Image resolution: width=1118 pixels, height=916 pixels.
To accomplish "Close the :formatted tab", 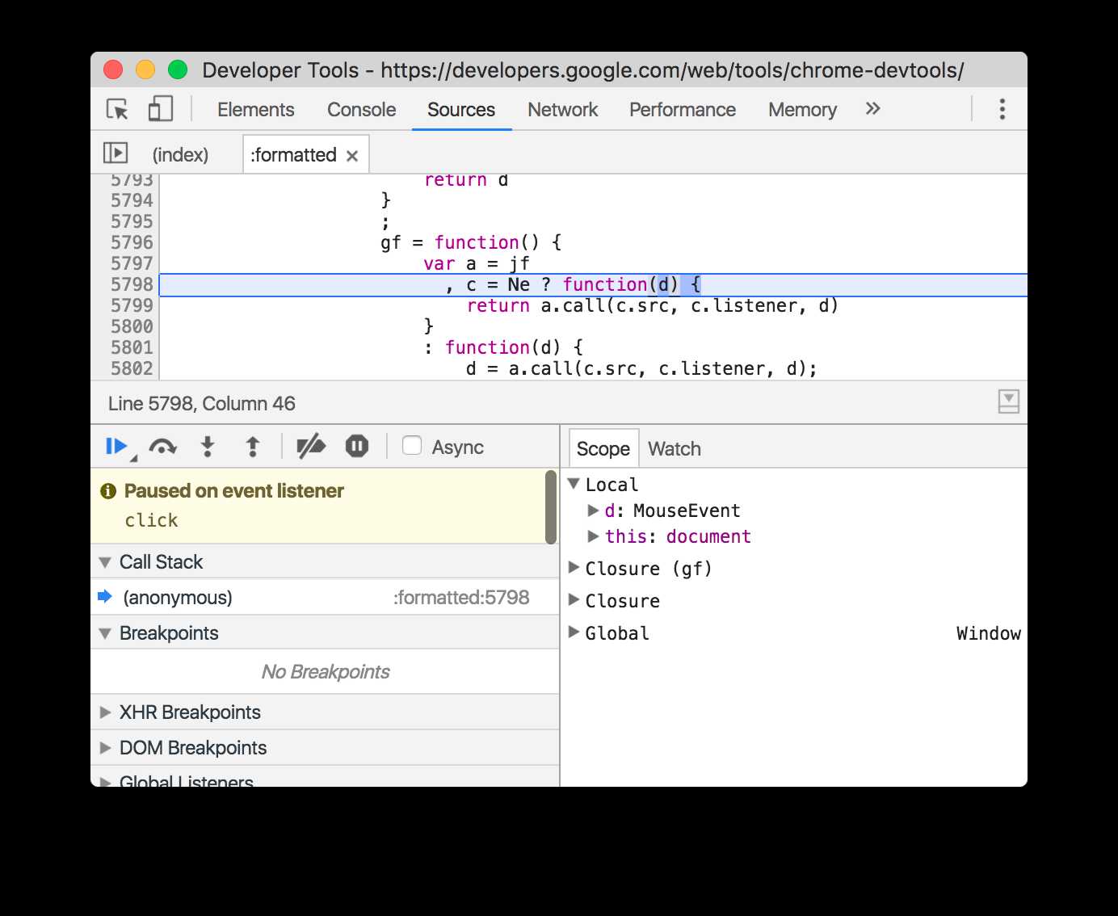I will coord(352,156).
